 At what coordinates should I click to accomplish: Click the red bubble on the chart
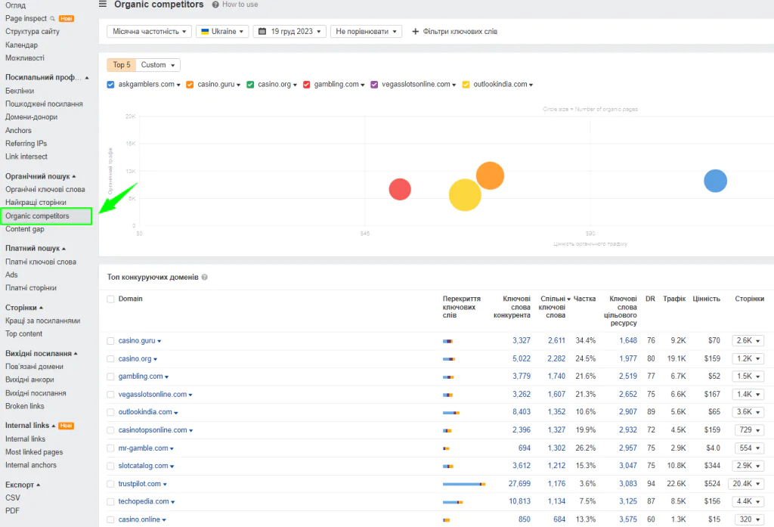click(400, 189)
